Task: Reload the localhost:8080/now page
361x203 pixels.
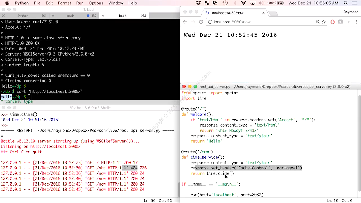Action: click(x=201, y=22)
